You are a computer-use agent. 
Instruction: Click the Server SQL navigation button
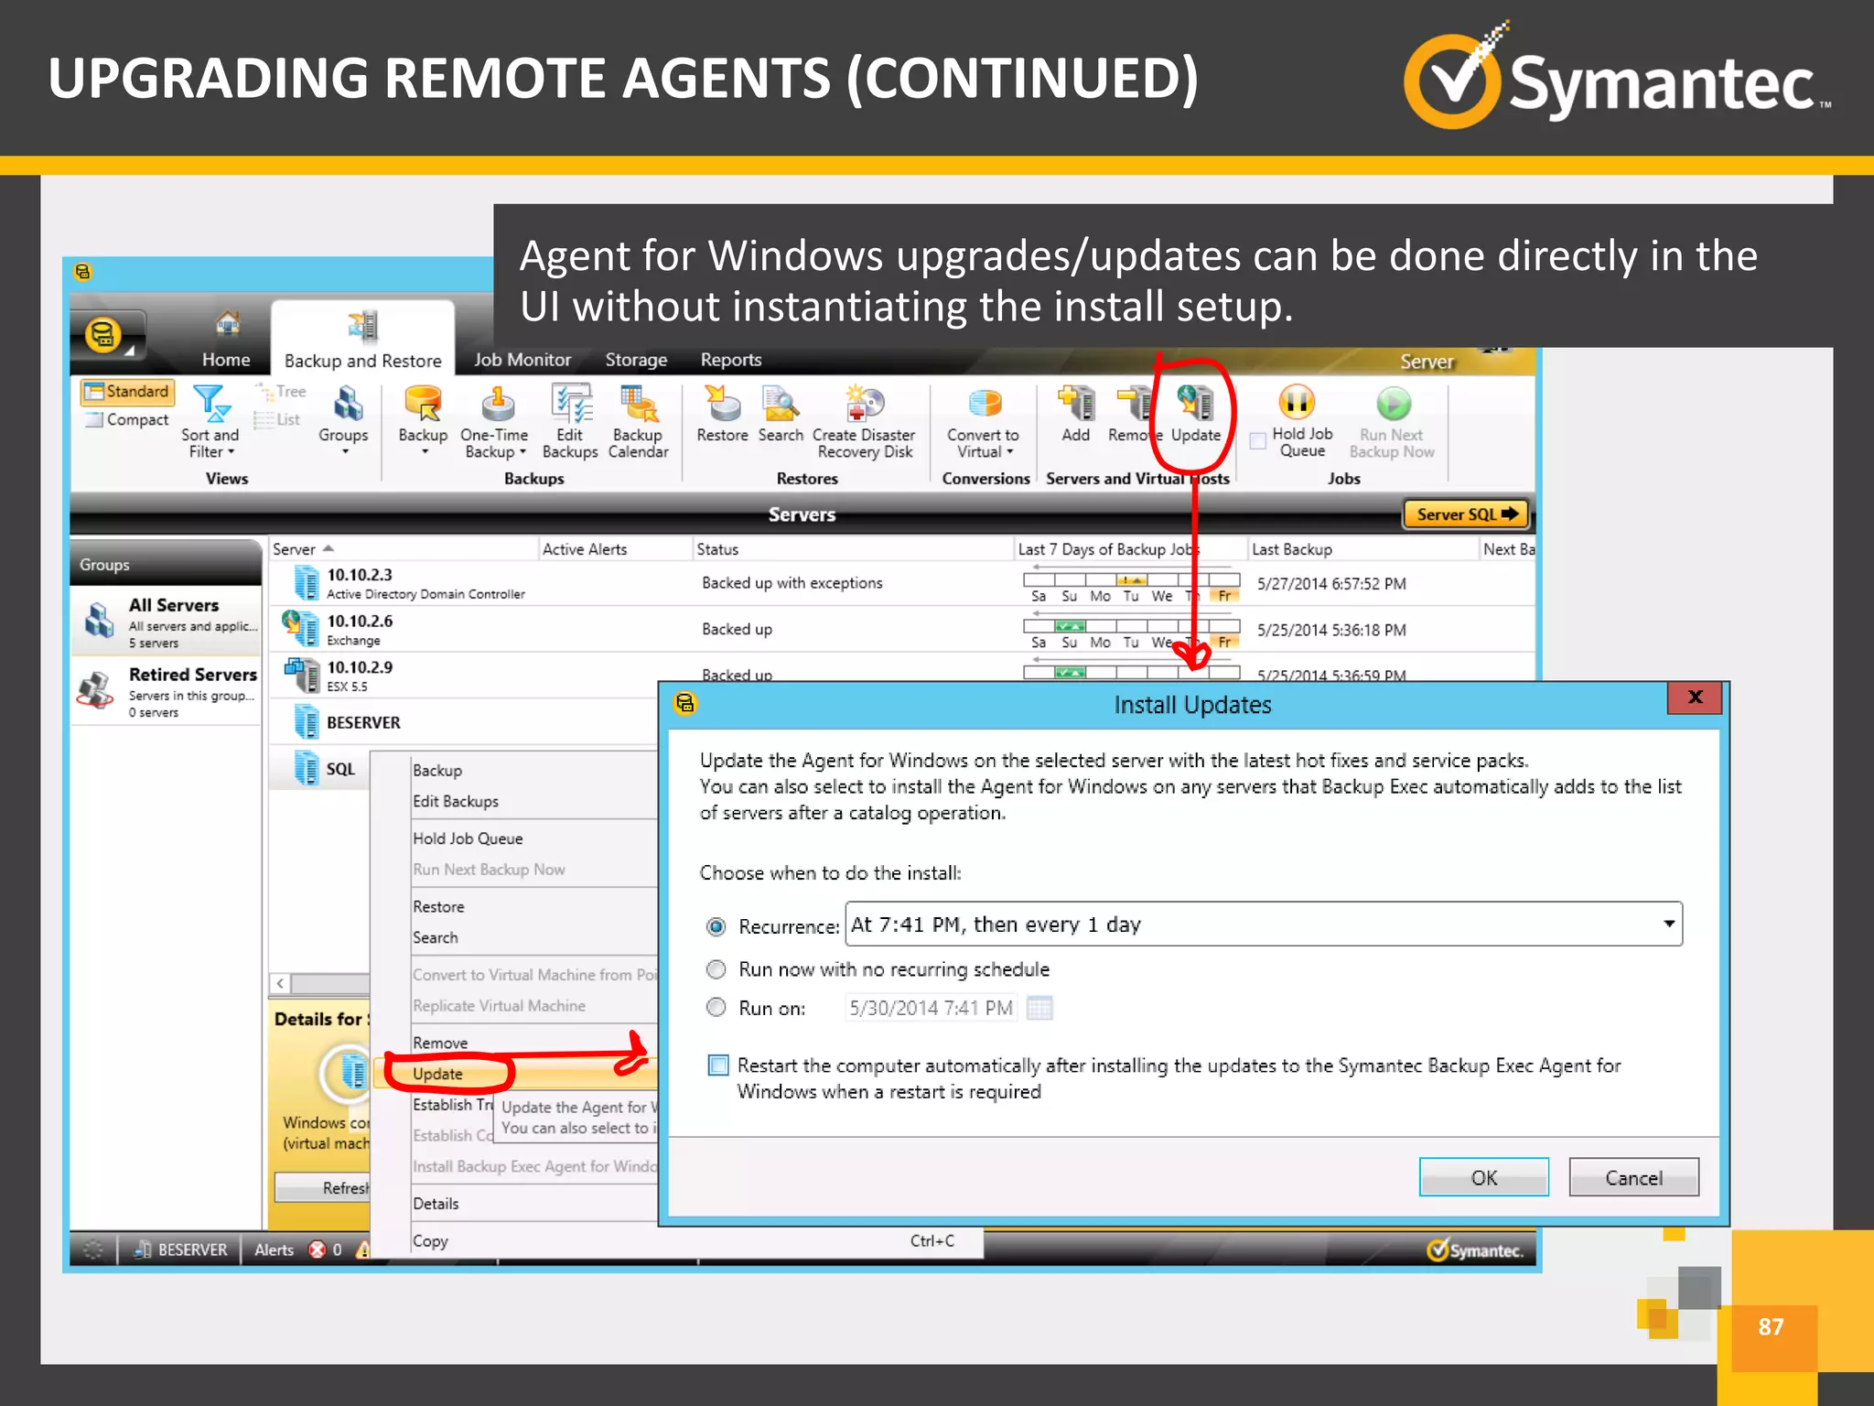pyautogui.click(x=1466, y=514)
